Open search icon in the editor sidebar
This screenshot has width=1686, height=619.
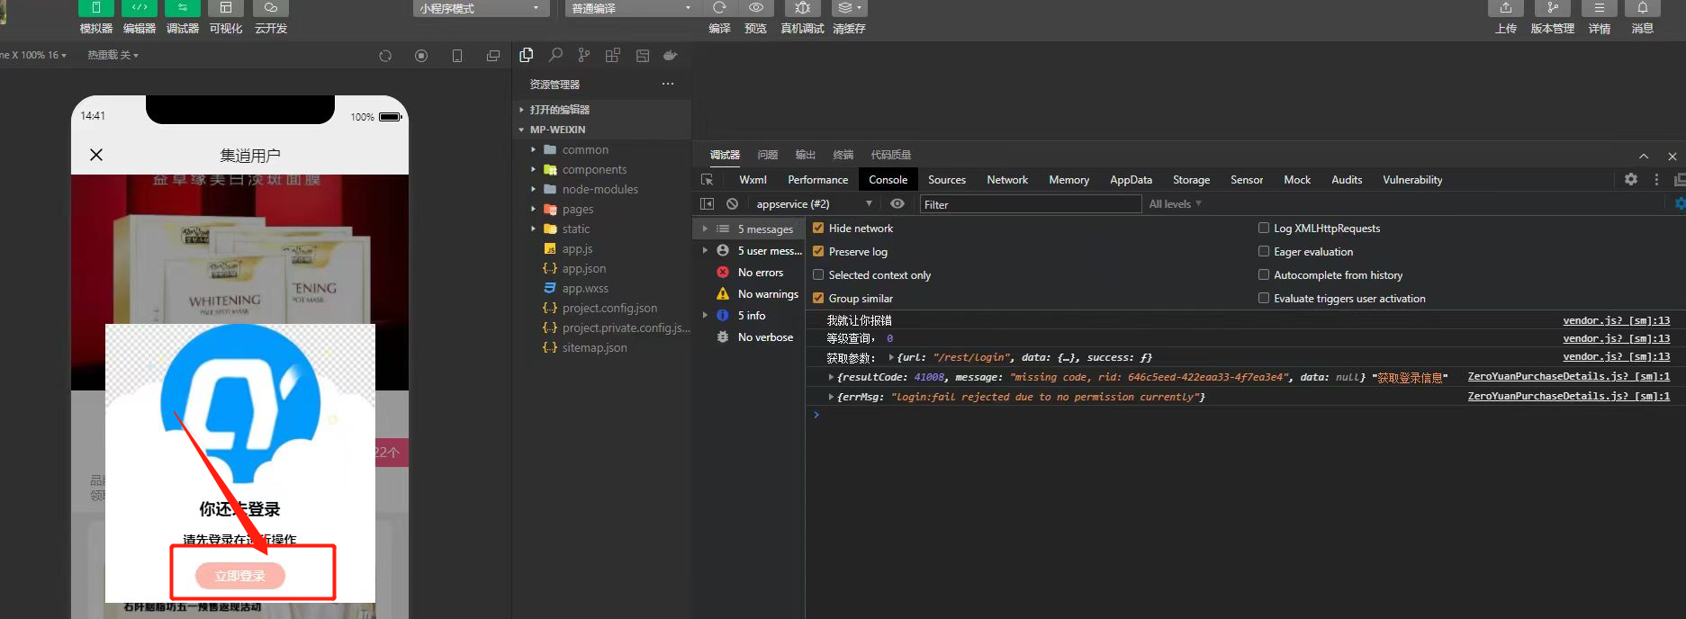pos(555,56)
